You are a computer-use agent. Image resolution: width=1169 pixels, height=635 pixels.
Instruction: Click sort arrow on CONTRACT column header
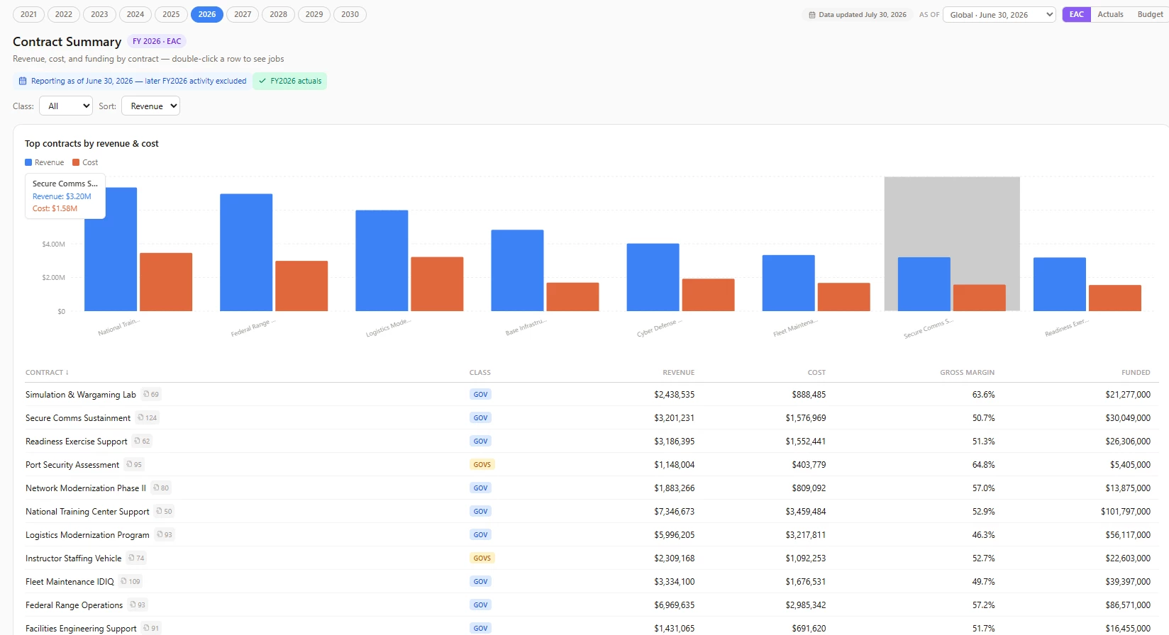[x=67, y=372]
